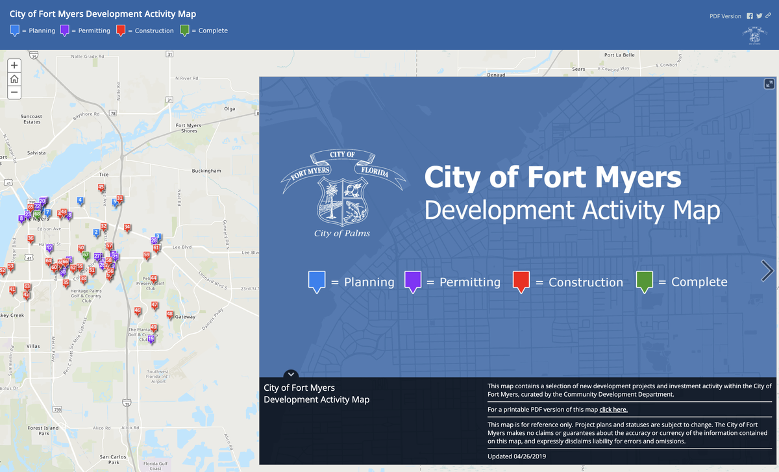
Task: Collapse the description panel chevron
Action: coord(291,375)
